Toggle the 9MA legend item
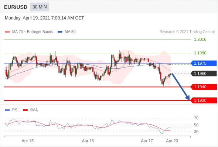The image size is (218, 147). [x=30, y=110]
